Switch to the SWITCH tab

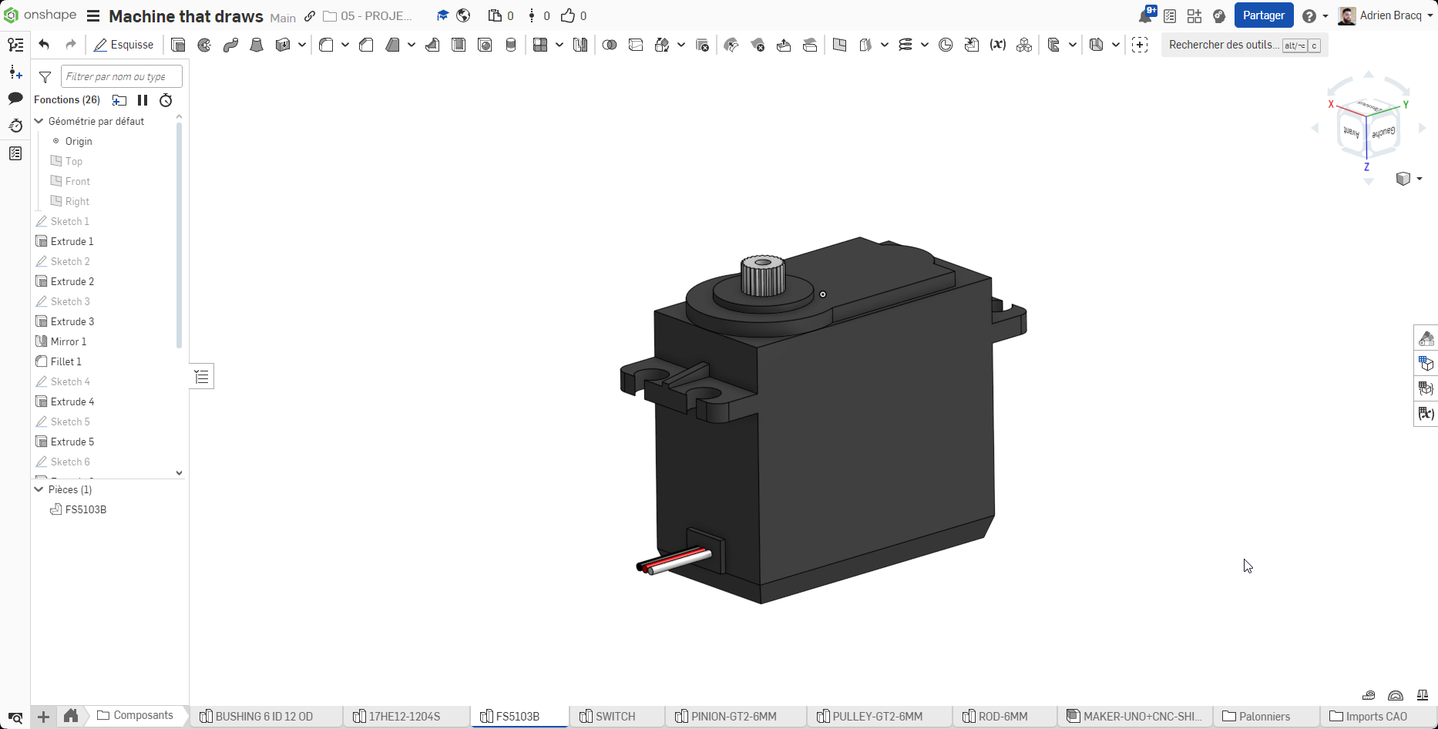(x=615, y=716)
